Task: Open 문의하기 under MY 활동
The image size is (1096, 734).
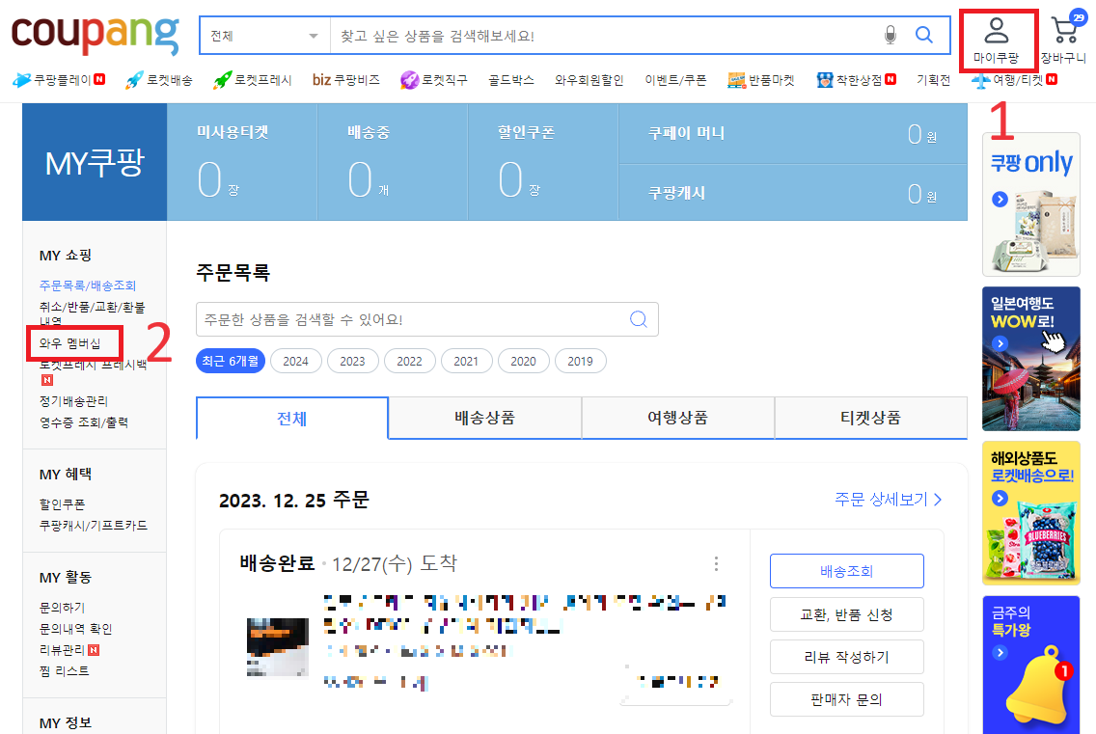Action: (62, 608)
